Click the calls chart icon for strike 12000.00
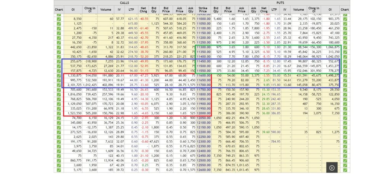This screenshot has width=390, height=174. point(59,113)
